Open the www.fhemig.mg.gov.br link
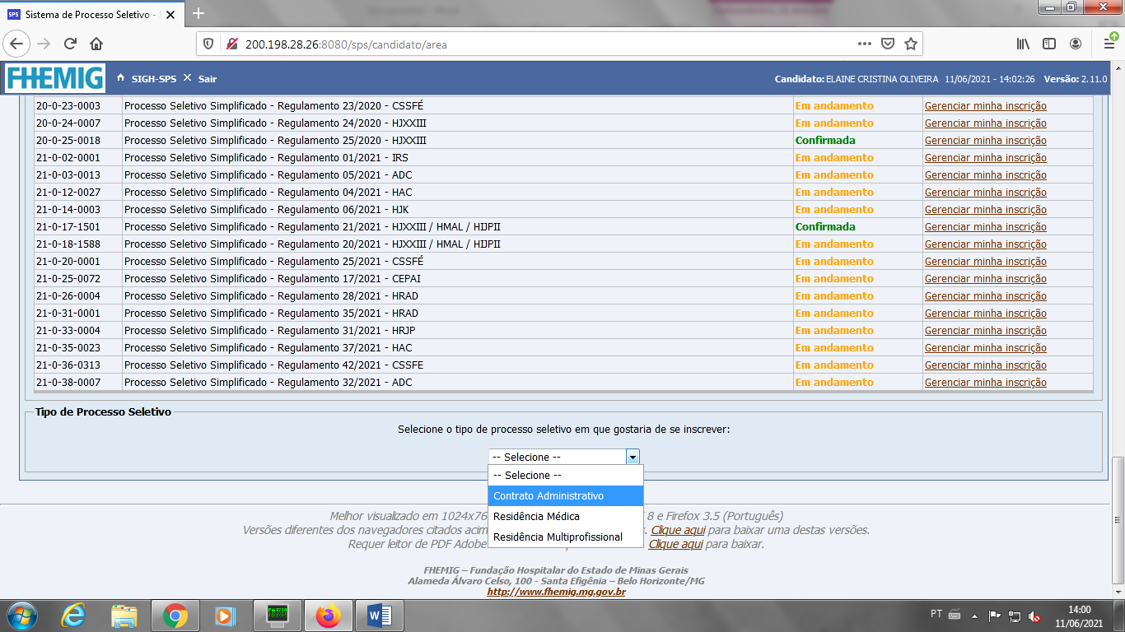 556,592
